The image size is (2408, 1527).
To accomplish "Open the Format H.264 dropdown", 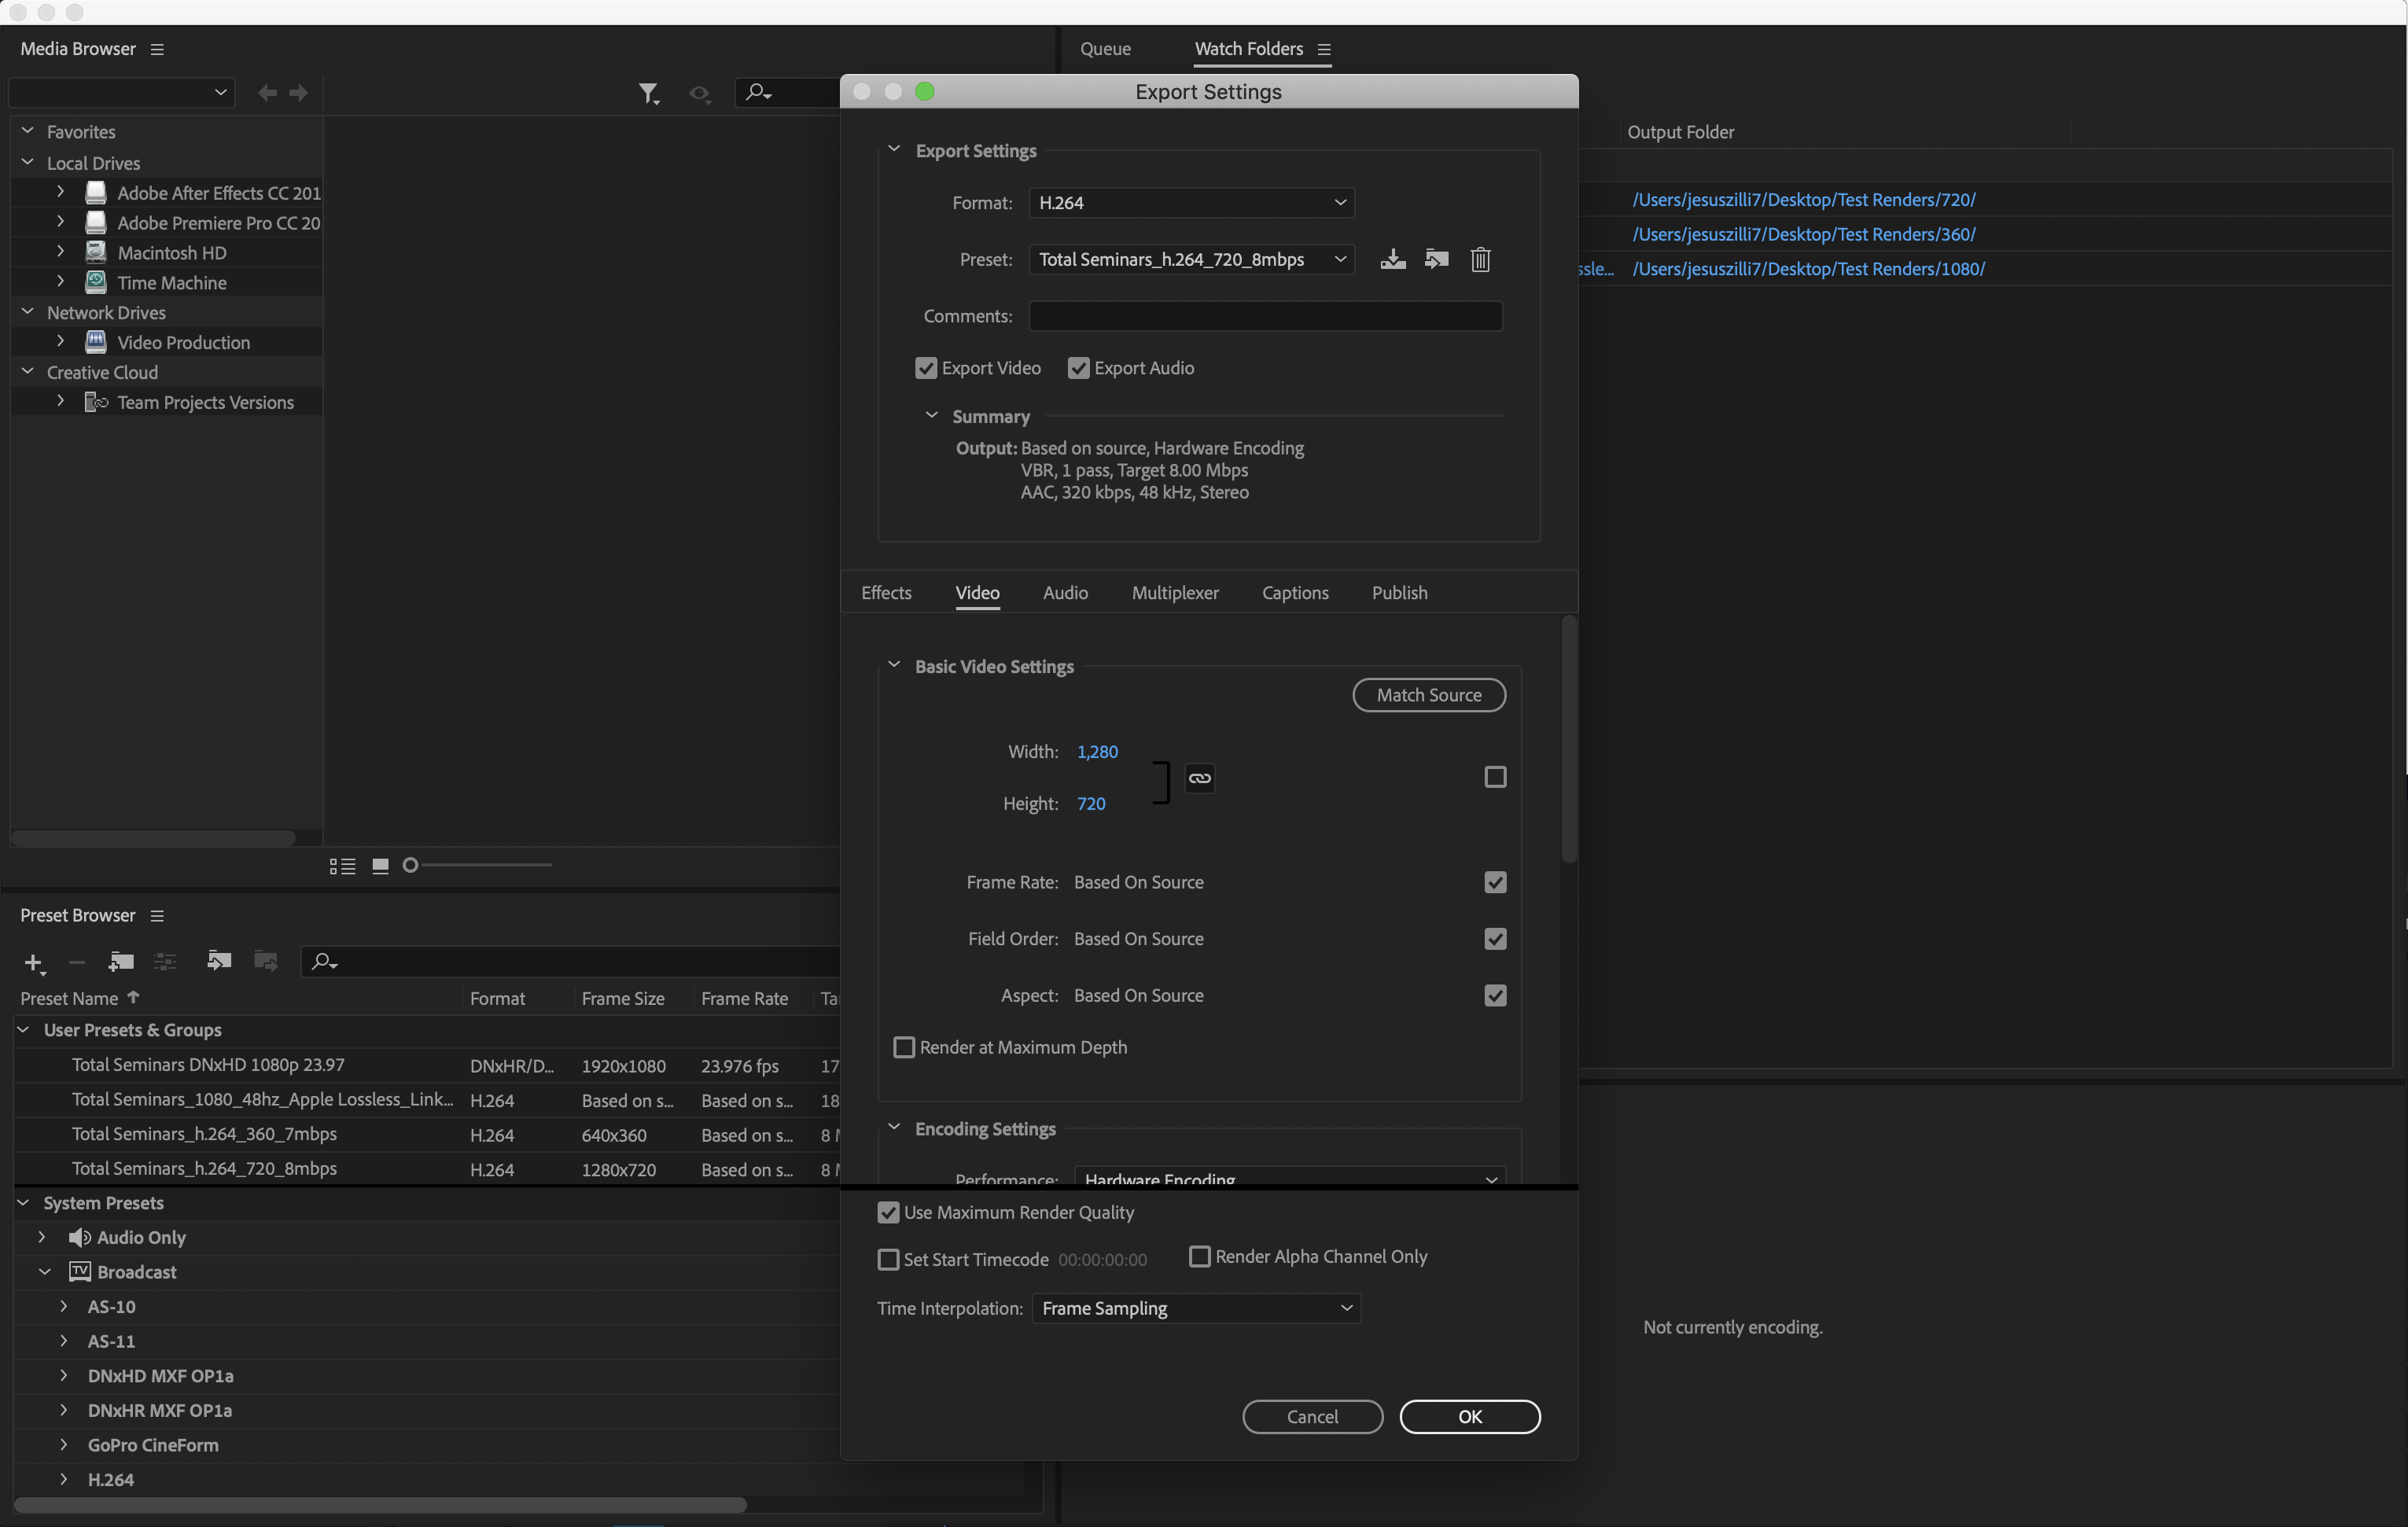I will [x=1191, y=203].
